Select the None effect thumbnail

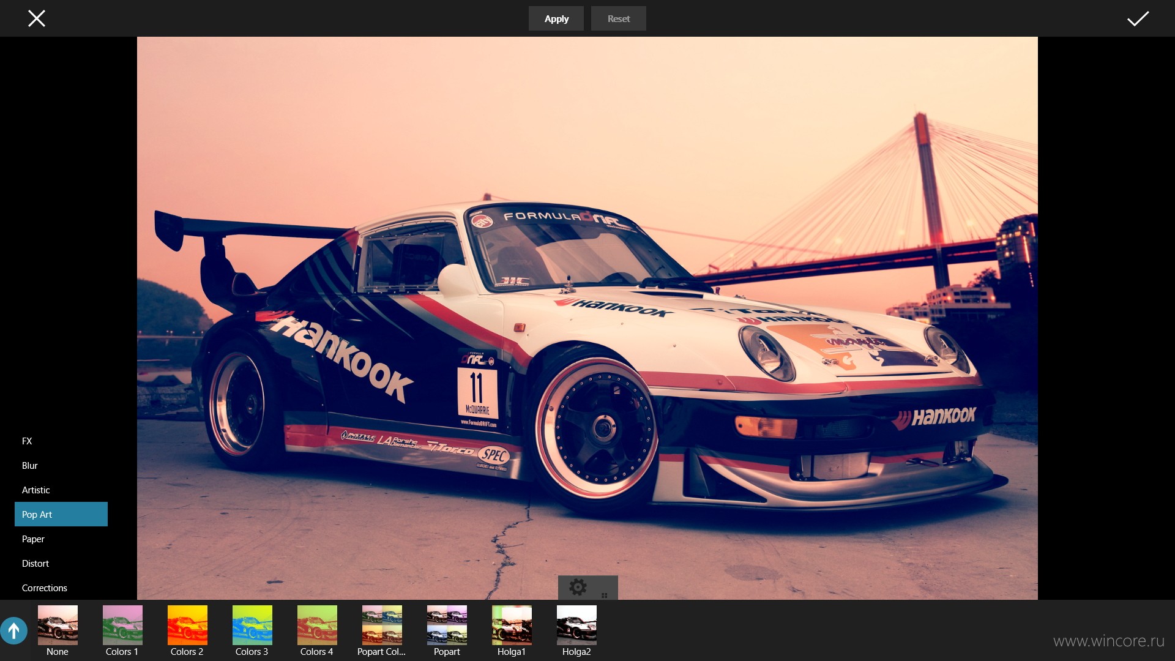click(58, 625)
